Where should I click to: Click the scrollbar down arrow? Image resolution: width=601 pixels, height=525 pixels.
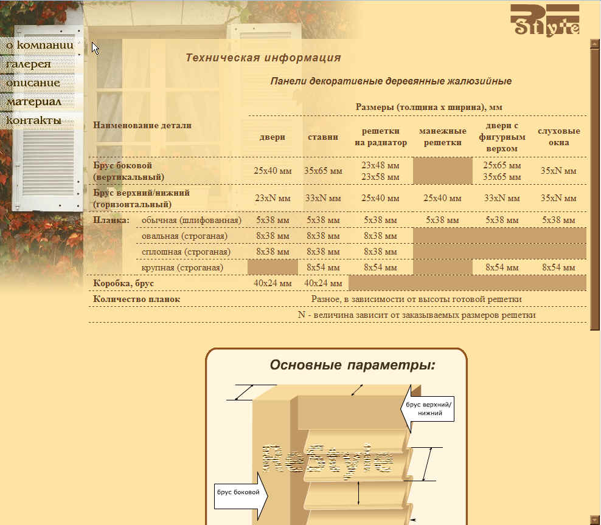595,518
